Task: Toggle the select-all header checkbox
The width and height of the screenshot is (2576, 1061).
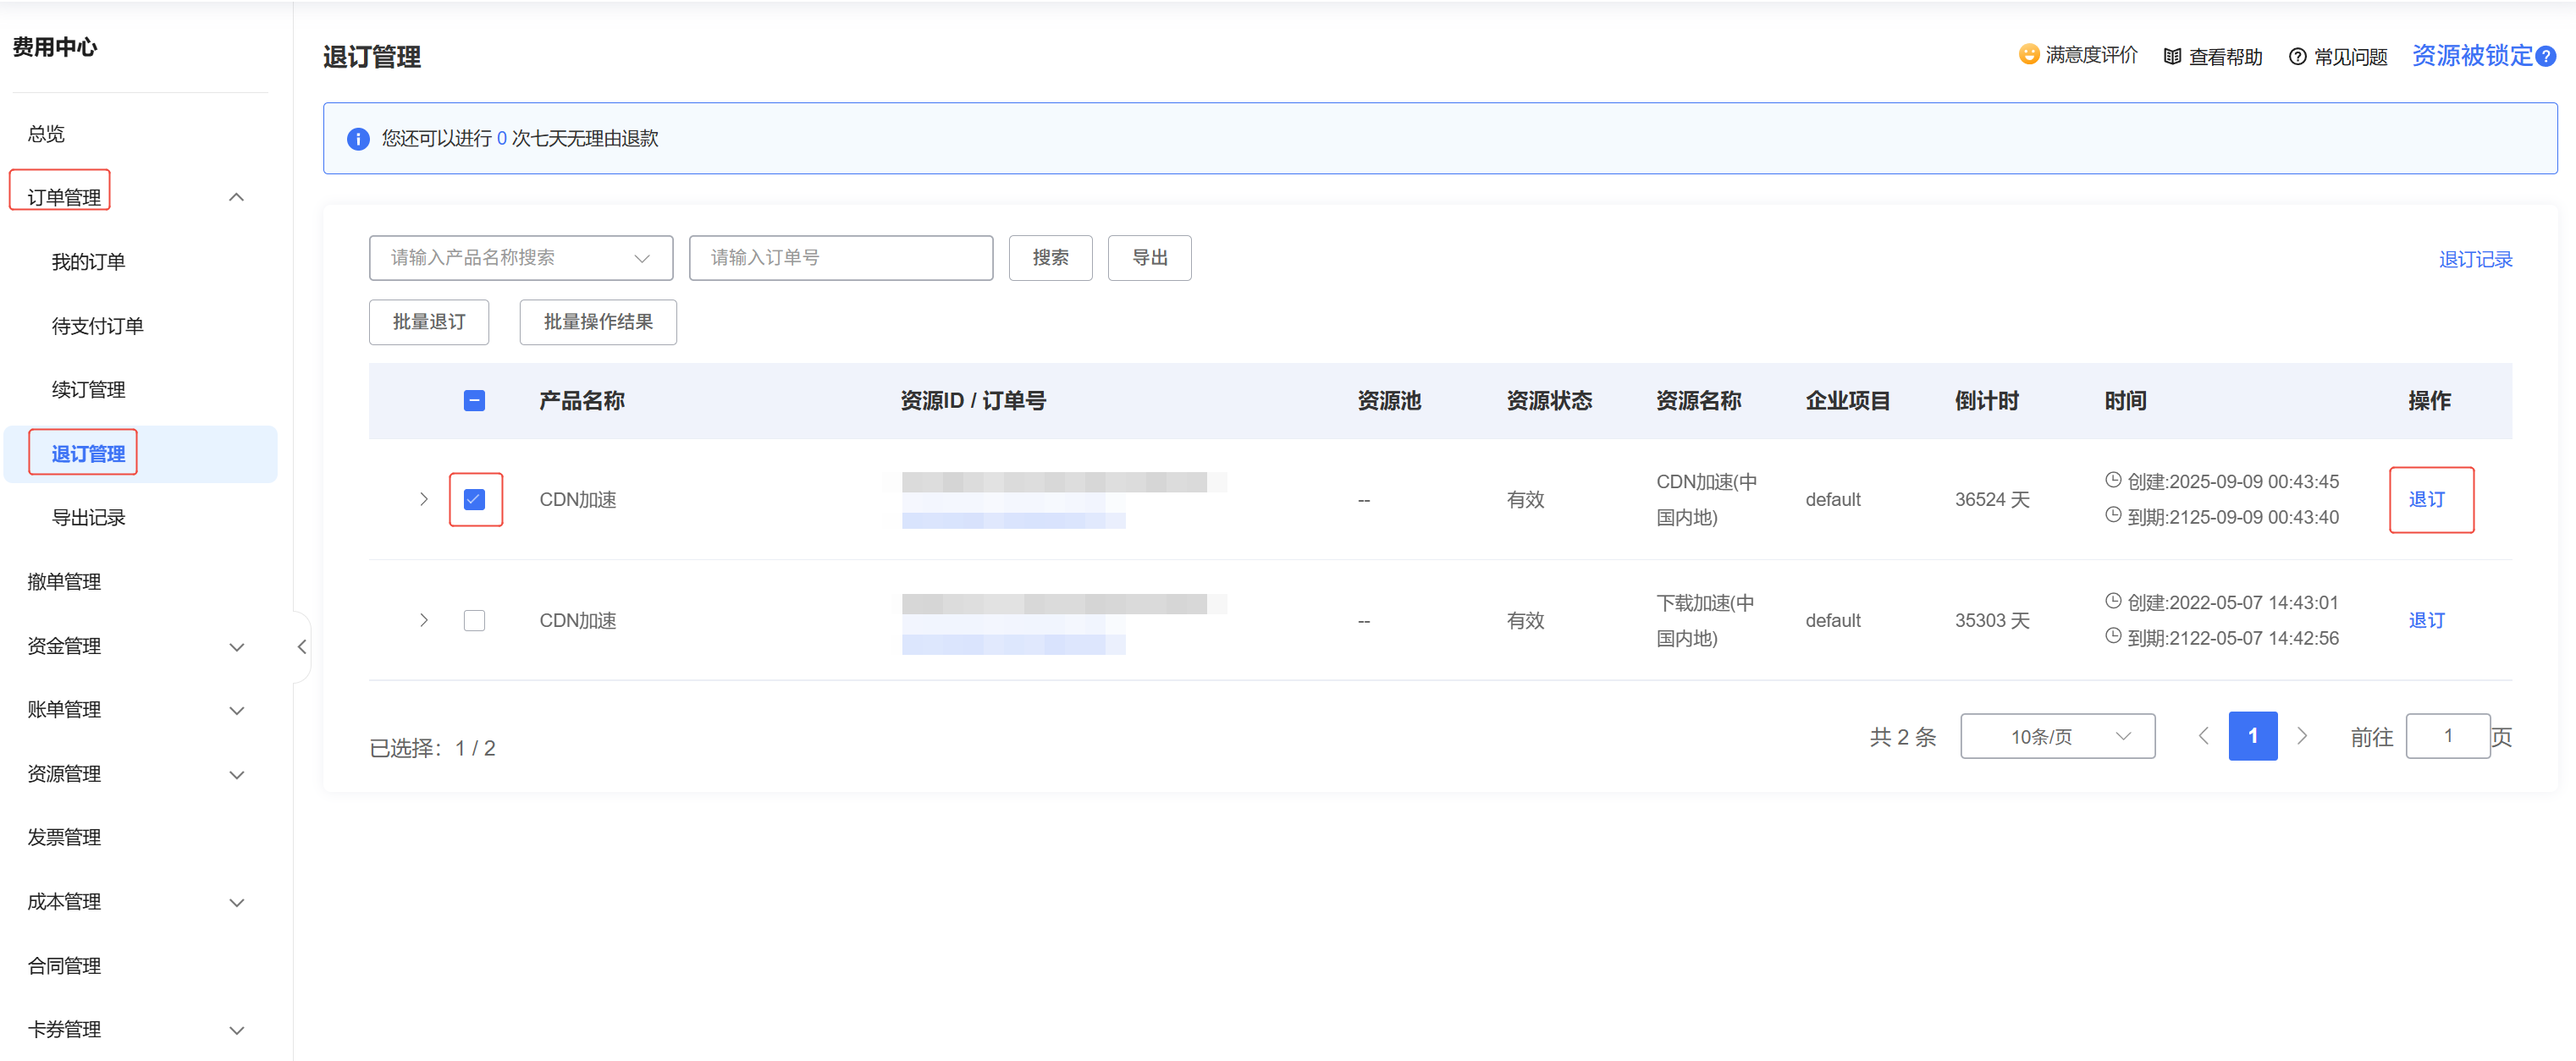Action: click(x=474, y=400)
